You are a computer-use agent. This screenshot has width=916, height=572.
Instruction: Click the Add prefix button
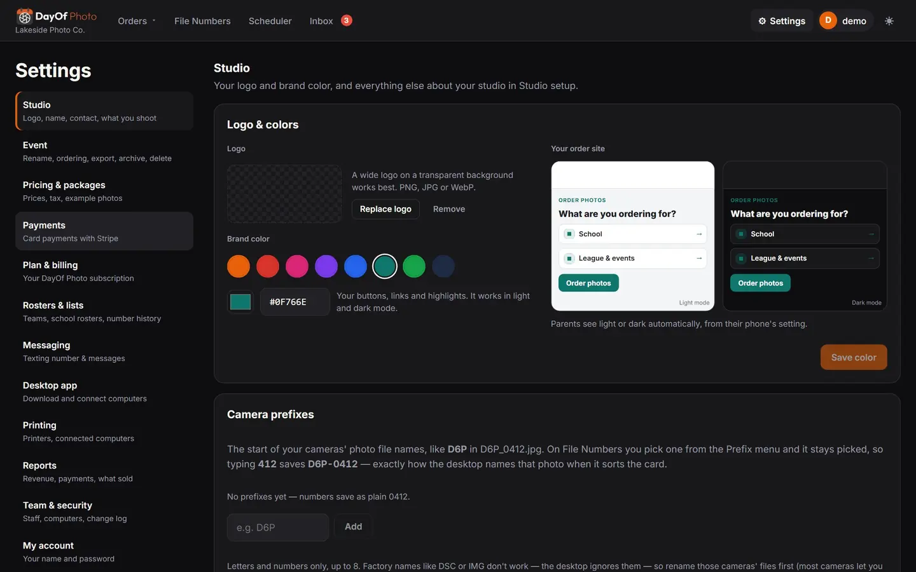pyautogui.click(x=353, y=527)
